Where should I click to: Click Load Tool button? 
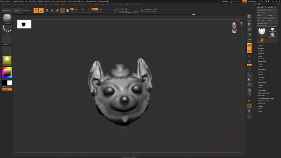coord(262,7)
